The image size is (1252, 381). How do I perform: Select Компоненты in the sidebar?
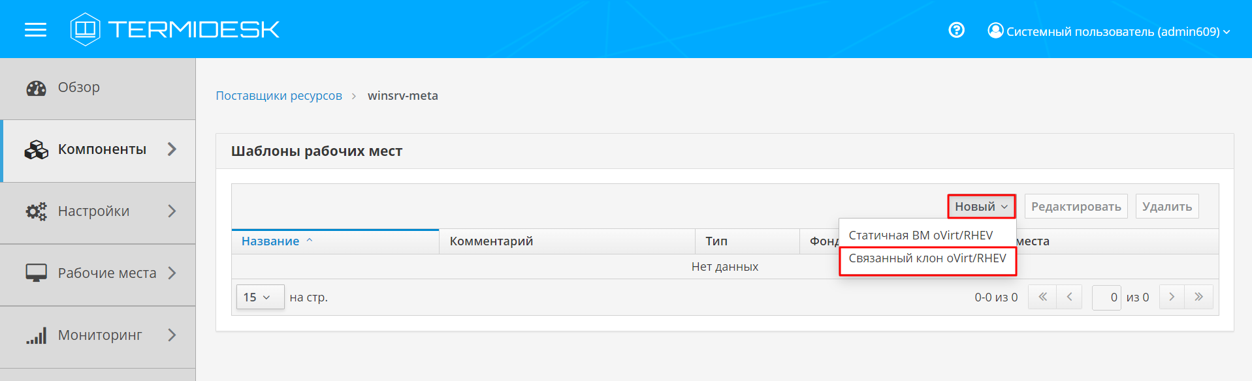tap(99, 151)
